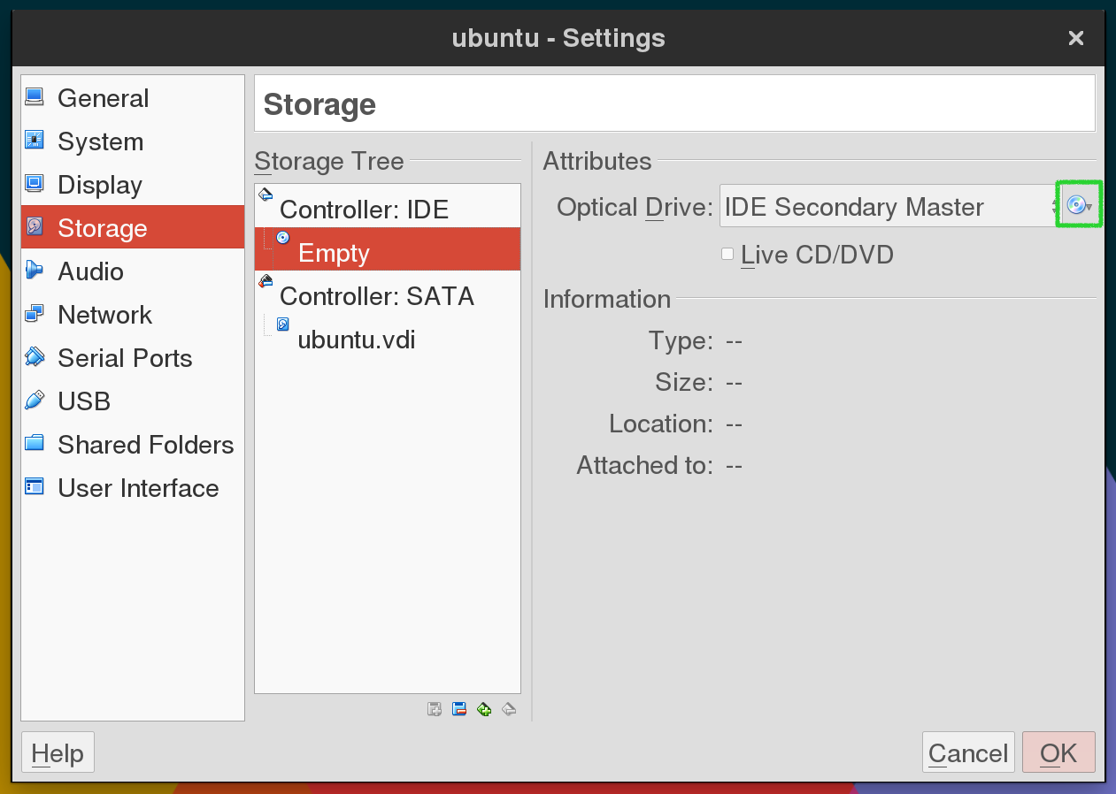Screen dimensions: 1116x794
Task: Select the ubuntu.vdi disk attachment
Action: [388, 336]
